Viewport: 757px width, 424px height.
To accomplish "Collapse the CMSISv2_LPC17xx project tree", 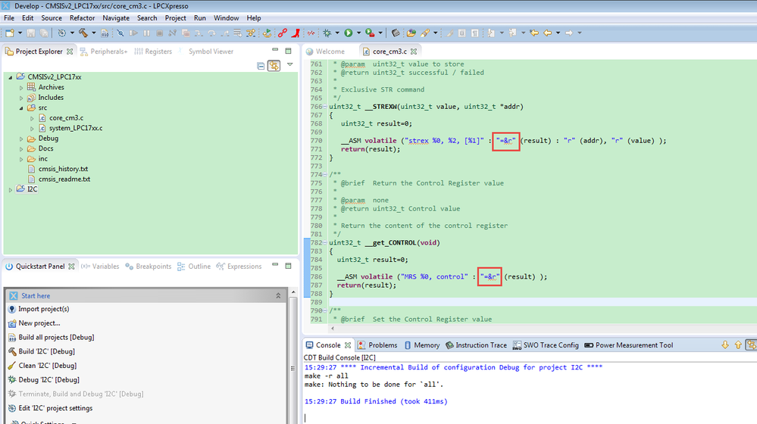I will pos(11,77).
